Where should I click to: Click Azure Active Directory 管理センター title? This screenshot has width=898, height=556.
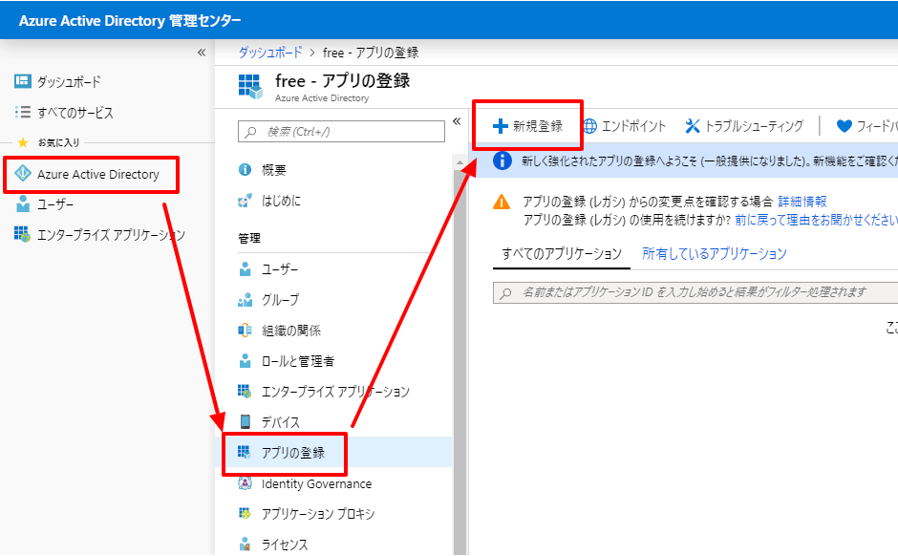click(130, 21)
